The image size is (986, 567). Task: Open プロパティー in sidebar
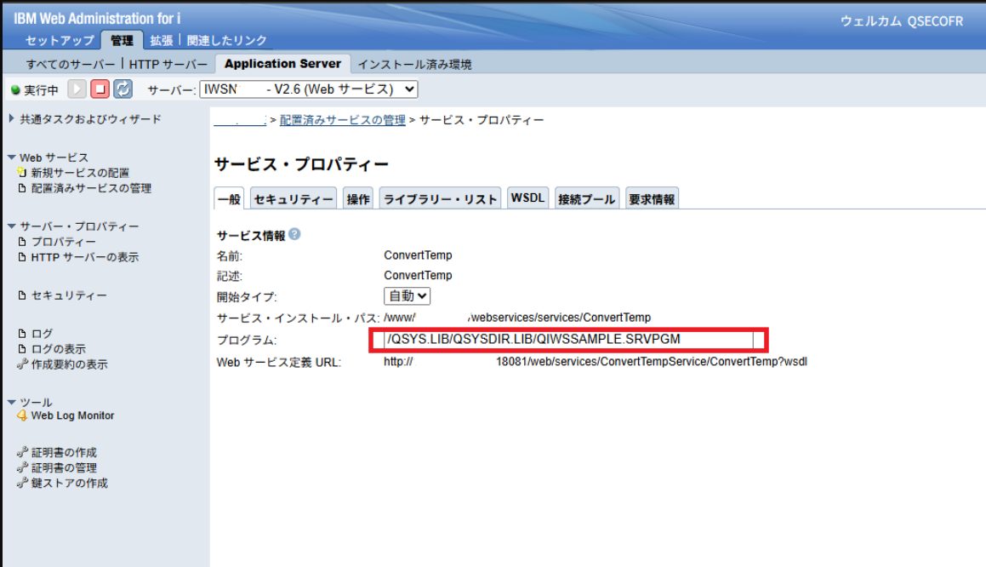pos(63,241)
